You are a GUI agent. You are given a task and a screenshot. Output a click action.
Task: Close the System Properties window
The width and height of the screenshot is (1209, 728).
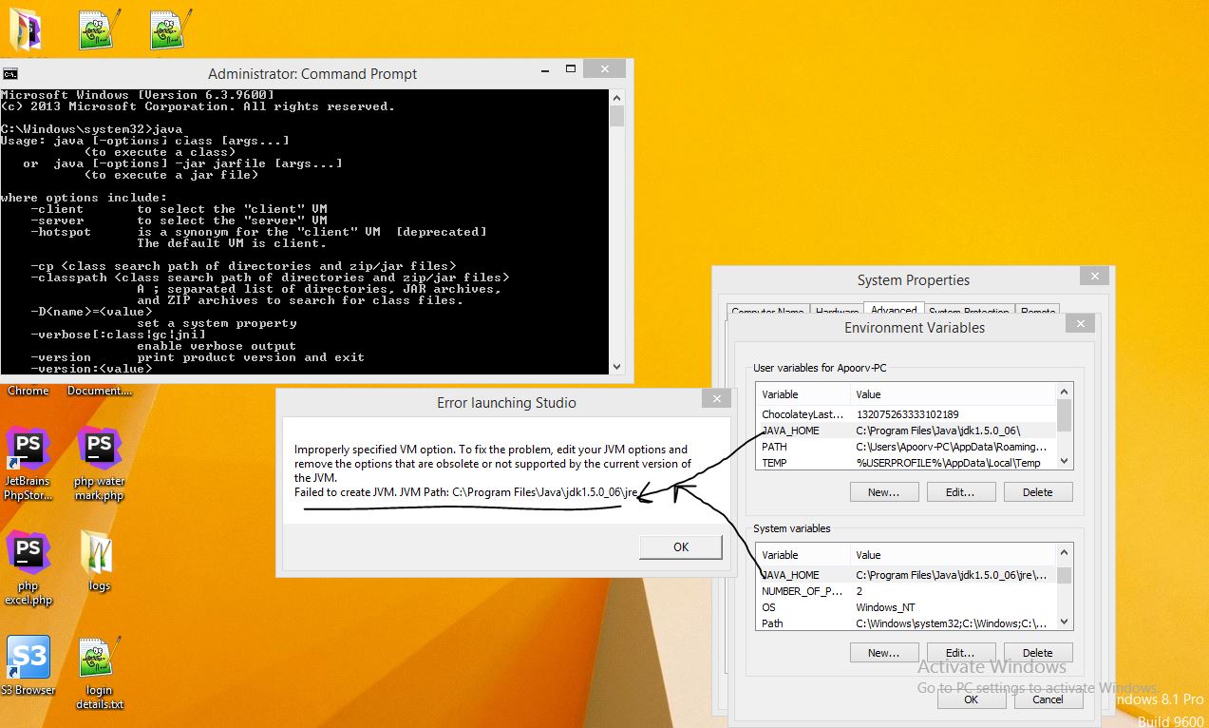pyautogui.click(x=1094, y=276)
